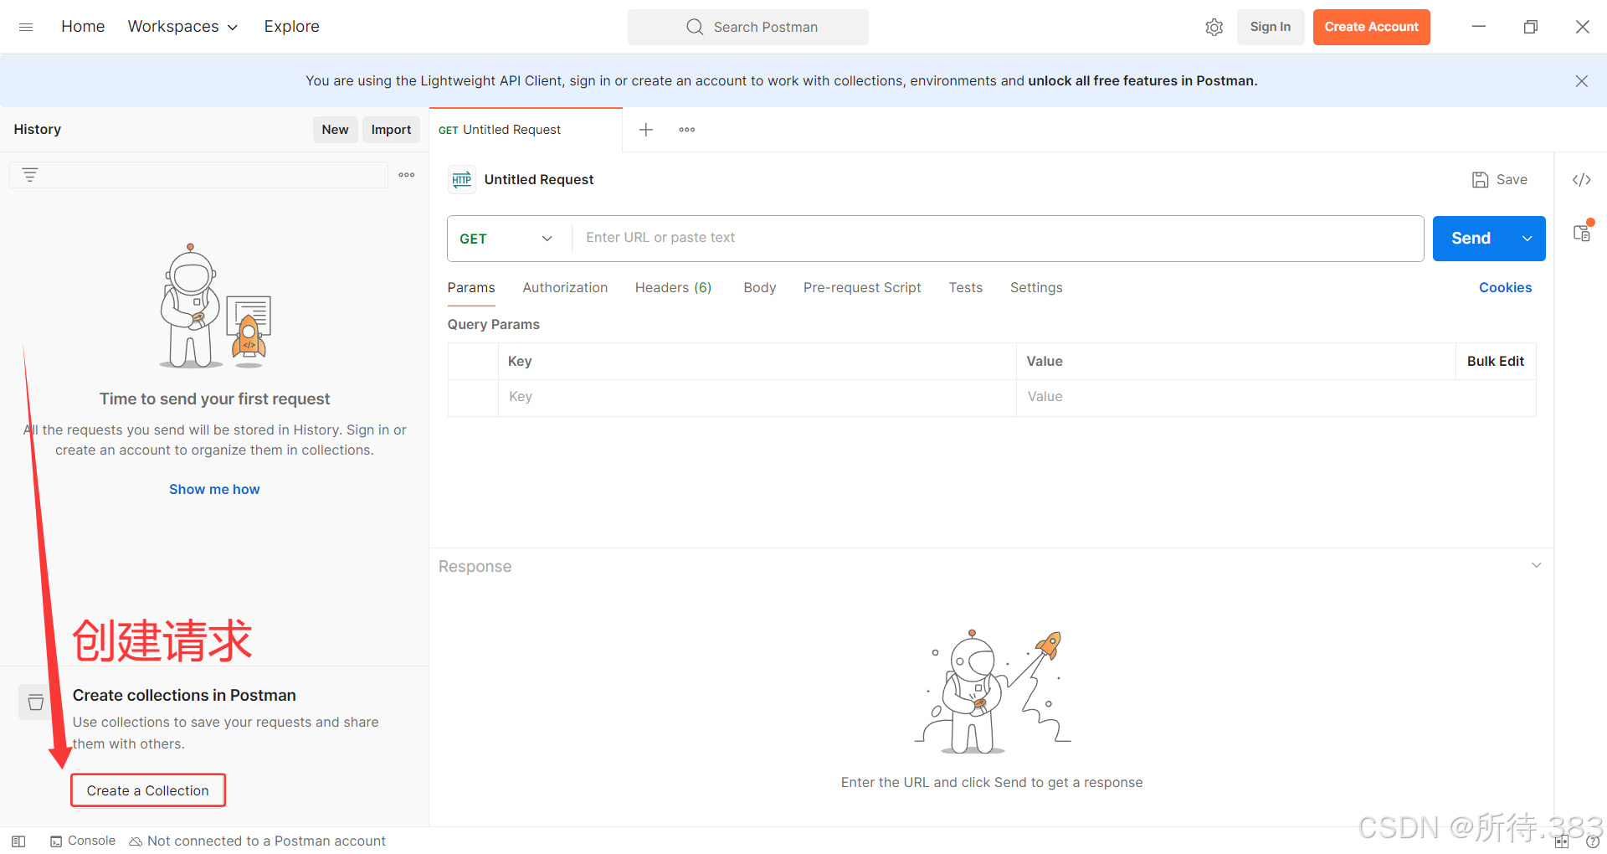The image size is (1607, 854).
Task: Click the Untitled Request title text
Action: click(x=539, y=179)
